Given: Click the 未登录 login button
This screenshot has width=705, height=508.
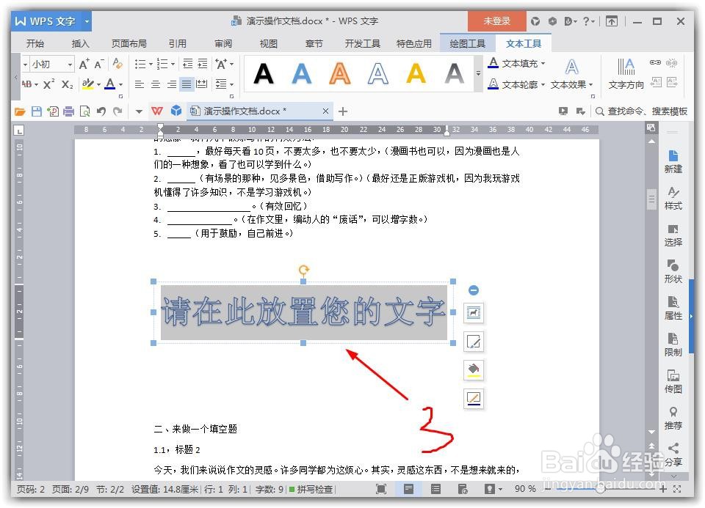Looking at the screenshot, I should (496, 21).
